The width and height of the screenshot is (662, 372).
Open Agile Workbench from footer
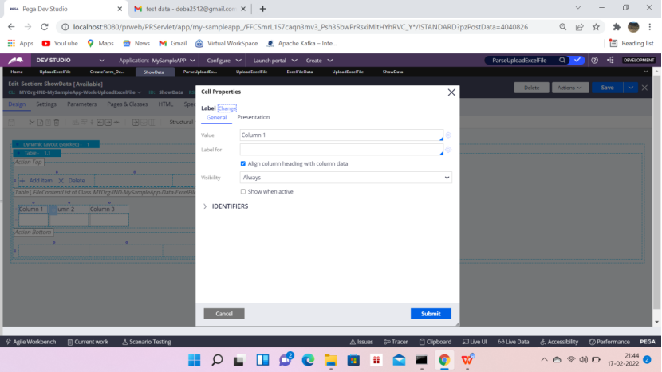(31, 342)
